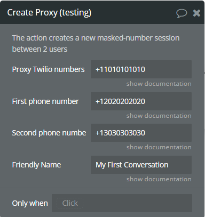Viewport: 205px width, 217px height.
Task: Click the dark header bar beside the title
Action: coord(133,13)
